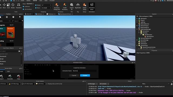This screenshot has width=173, height=97.
Task: Switch to the PLUGINS ribbon tab
Action: [x=52, y=1]
